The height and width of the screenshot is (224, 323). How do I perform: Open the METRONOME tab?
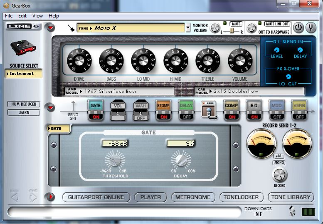tap(193, 197)
